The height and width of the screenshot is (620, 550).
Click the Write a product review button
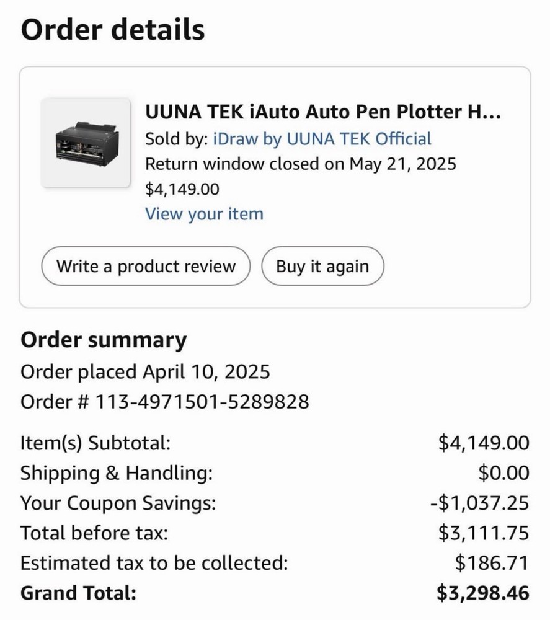pyautogui.click(x=146, y=266)
